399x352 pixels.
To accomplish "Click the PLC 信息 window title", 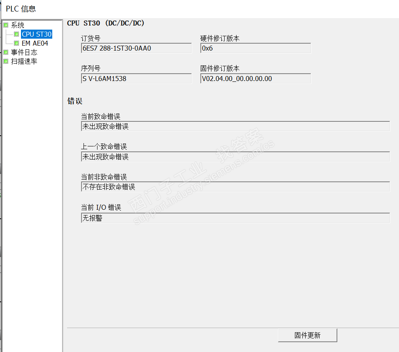I will coord(21,9).
